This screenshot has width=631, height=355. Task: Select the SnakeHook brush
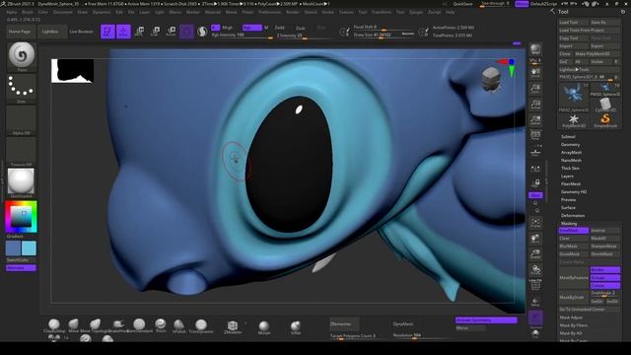coord(118,325)
